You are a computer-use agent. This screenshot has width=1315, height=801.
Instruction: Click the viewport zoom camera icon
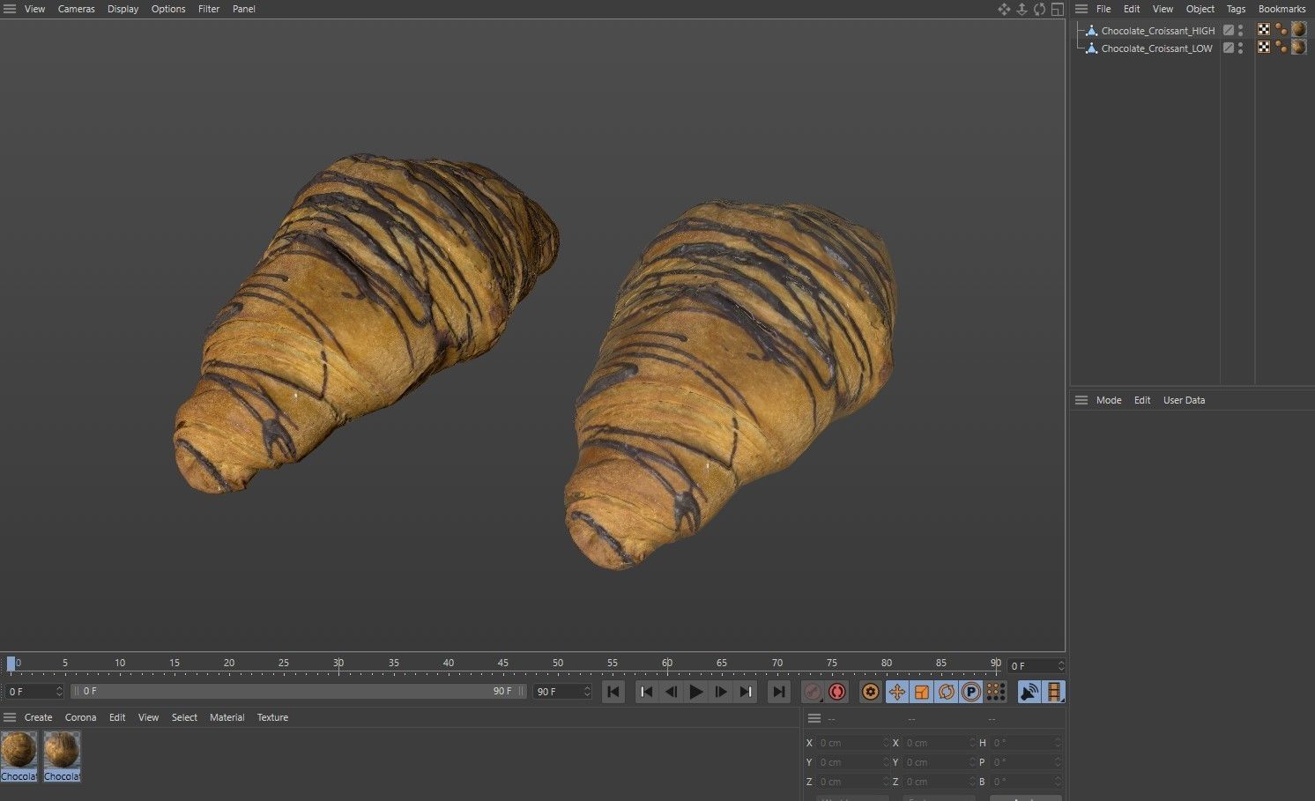pos(1022,9)
